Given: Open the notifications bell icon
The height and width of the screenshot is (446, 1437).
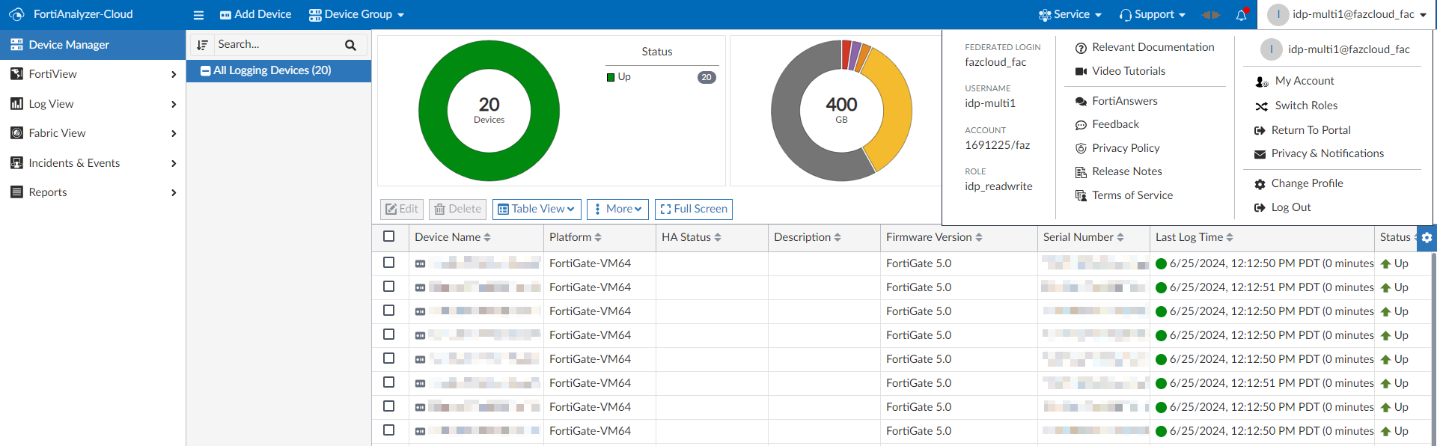Looking at the screenshot, I should point(1241,15).
